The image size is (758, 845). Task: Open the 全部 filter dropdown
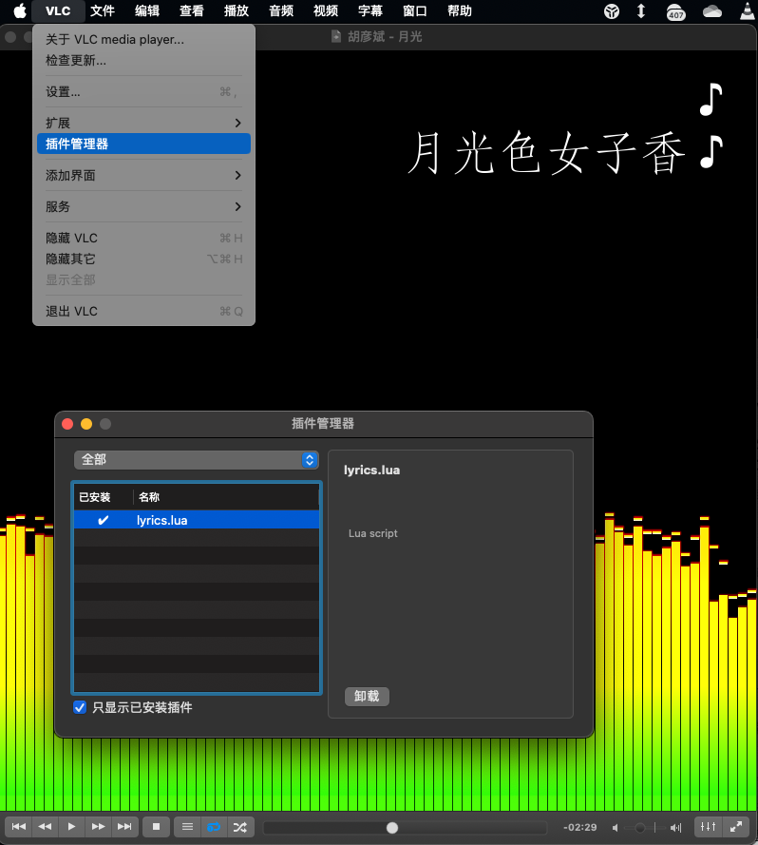(197, 460)
